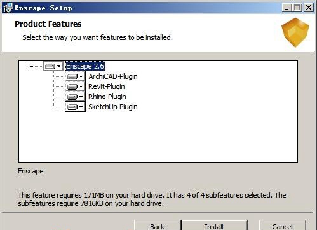Select the Revit-Plugin feature
This screenshot has height=230, width=317.
pyautogui.click(x=107, y=86)
